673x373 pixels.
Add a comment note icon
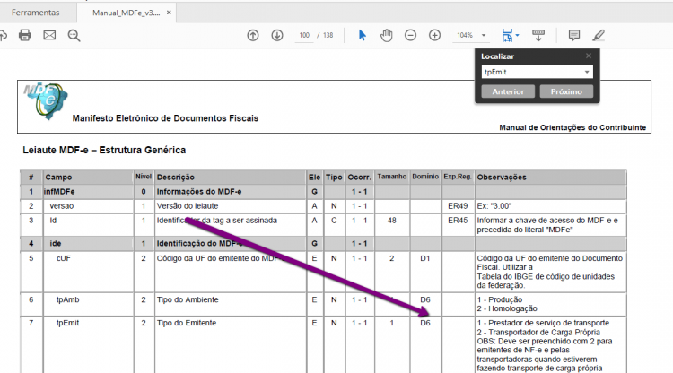point(574,35)
